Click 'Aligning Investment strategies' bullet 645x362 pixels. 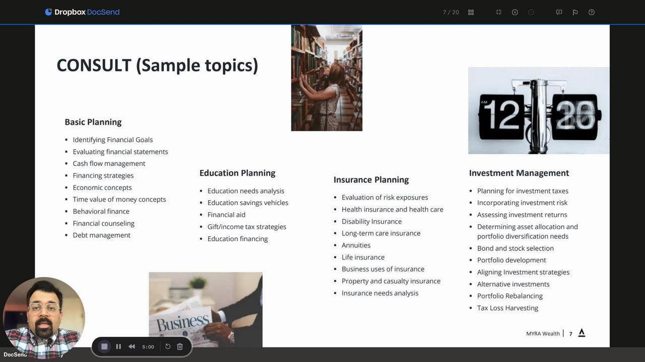point(524,272)
